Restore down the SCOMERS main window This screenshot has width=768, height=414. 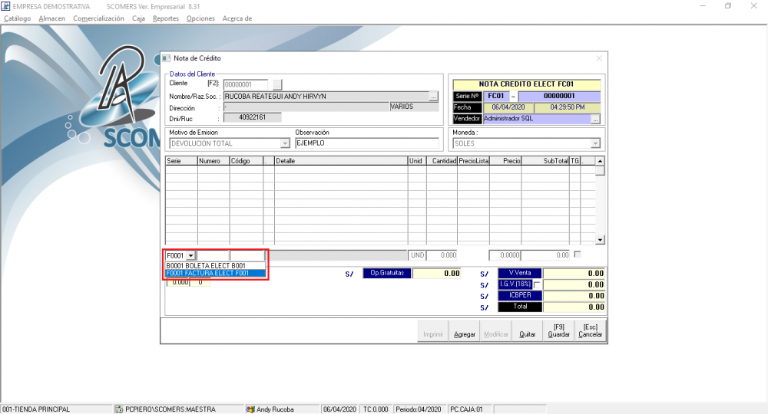[x=728, y=6]
